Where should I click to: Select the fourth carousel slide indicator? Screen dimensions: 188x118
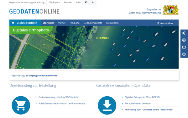tap(101, 65)
